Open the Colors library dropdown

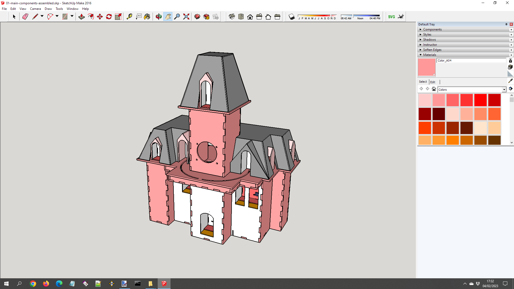coord(504,90)
